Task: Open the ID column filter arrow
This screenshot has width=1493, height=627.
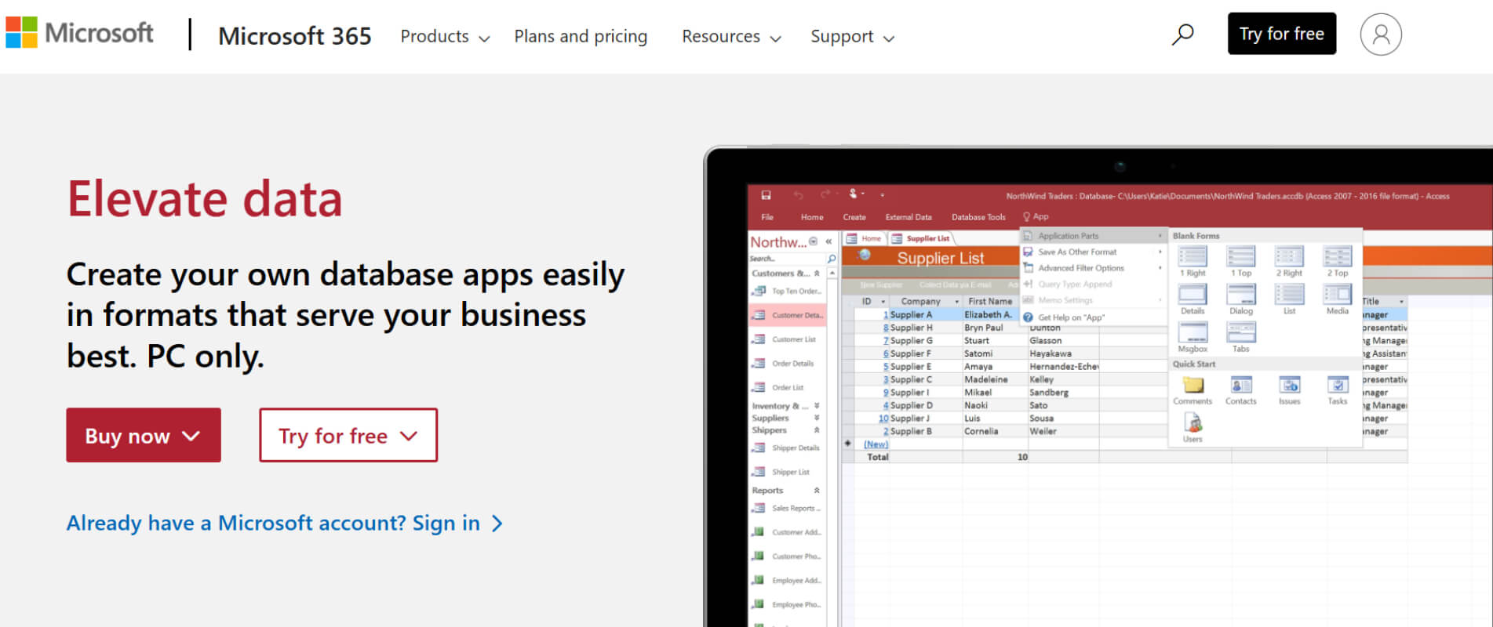Action: tap(883, 302)
